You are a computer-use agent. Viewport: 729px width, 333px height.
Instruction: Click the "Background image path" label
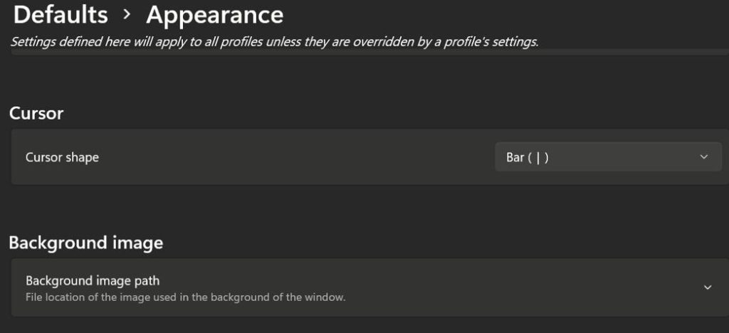coord(93,280)
